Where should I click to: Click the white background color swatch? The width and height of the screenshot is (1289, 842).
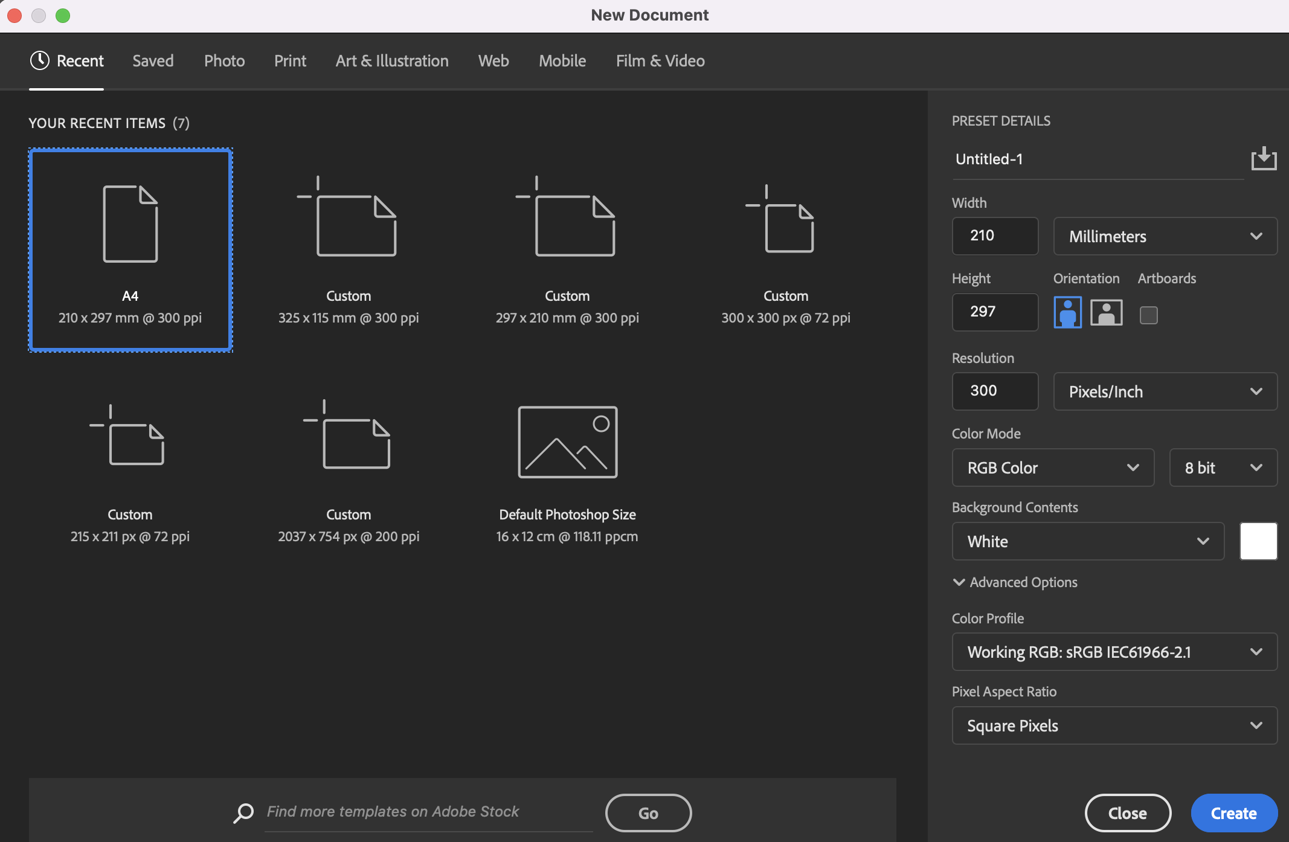tap(1258, 541)
